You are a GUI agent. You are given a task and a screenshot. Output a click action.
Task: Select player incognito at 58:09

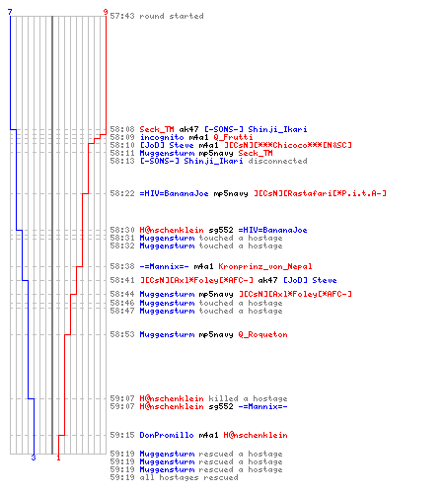[x=162, y=137]
